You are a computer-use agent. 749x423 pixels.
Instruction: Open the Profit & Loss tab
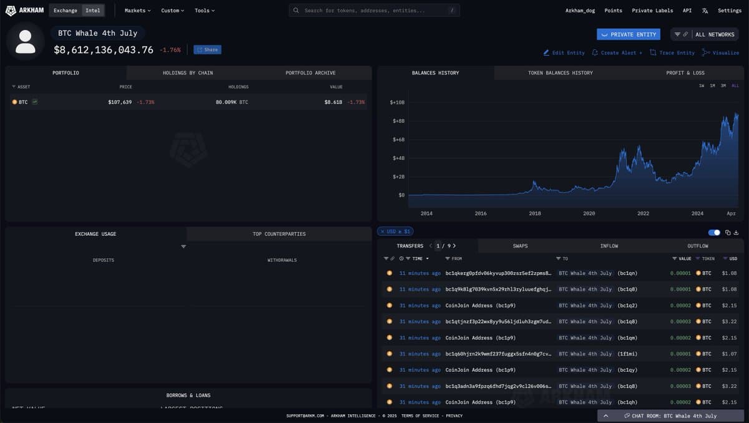pos(685,73)
